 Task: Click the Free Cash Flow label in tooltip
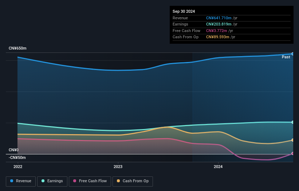click(x=186, y=31)
